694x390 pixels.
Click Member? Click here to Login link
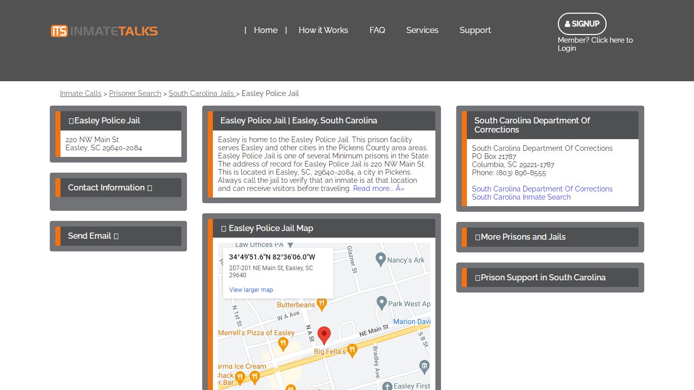pos(595,44)
